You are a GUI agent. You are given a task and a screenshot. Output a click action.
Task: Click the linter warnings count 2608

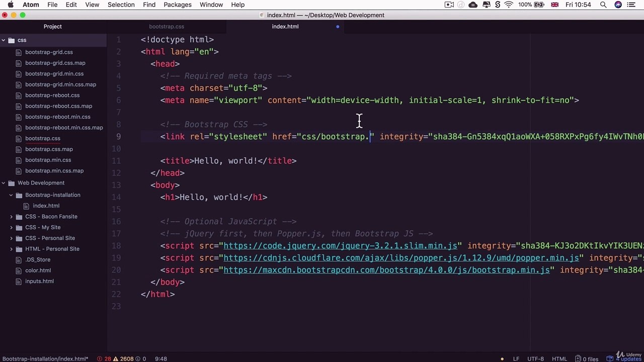[124, 359]
